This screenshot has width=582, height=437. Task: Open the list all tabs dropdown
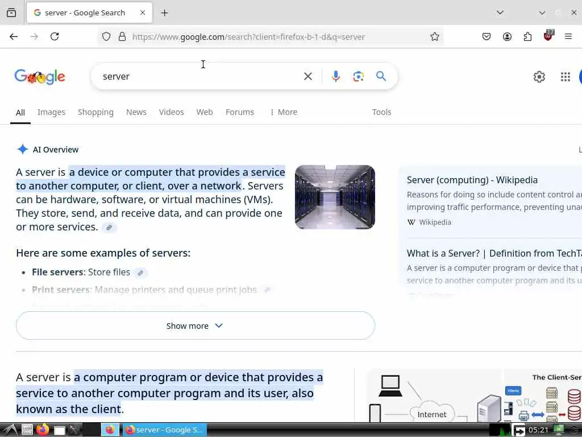click(500, 13)
